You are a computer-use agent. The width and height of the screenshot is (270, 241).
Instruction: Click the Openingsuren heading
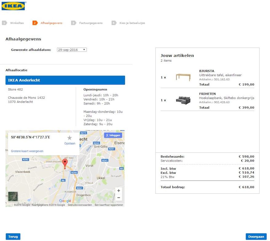(95, 90)
